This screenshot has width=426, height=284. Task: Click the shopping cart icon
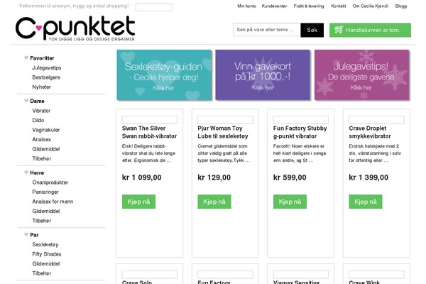(339, 30)
